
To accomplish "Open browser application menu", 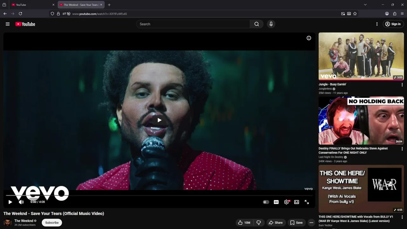I will point(402,14).
